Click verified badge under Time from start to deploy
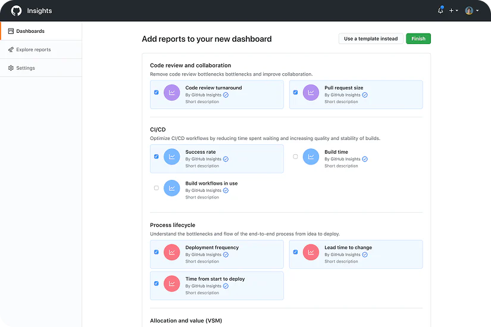 tap(226, 286)
